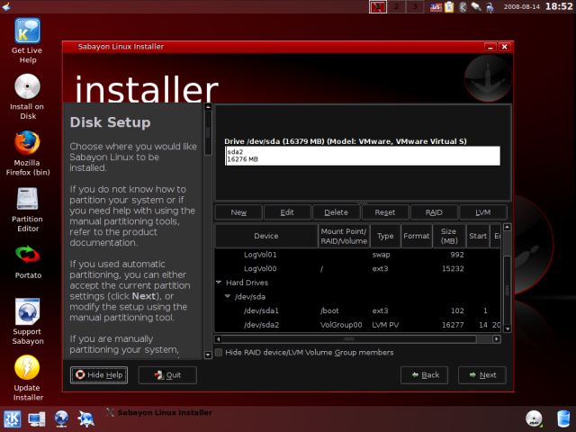Select the /dev/sda2 VolGroup00 row
Viewport: 576px width, 432px height.
click(x=357, y=325)
